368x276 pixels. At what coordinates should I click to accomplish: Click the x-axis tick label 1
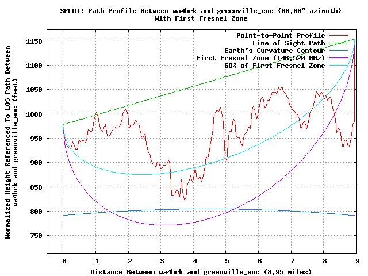(97, 261)
